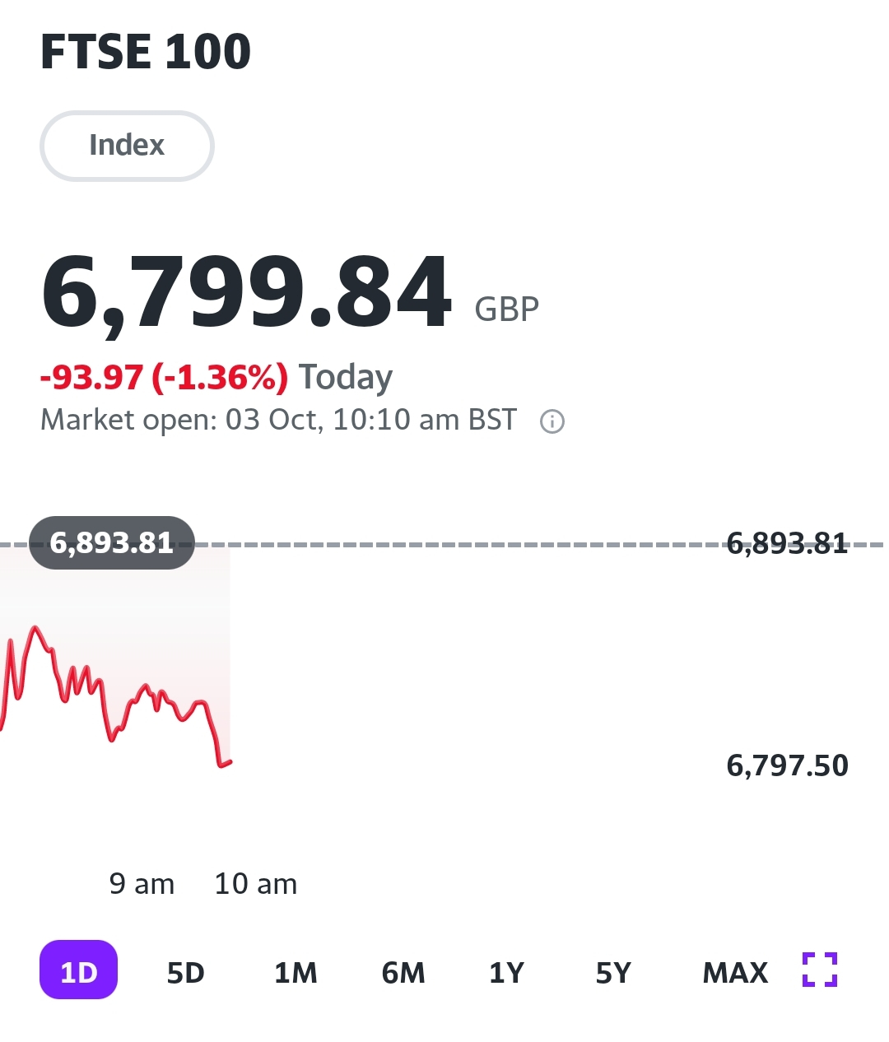This screenshot has width=889, height=1042.
Task: Tap the red intraday price line
Action: tap(115, 696)
